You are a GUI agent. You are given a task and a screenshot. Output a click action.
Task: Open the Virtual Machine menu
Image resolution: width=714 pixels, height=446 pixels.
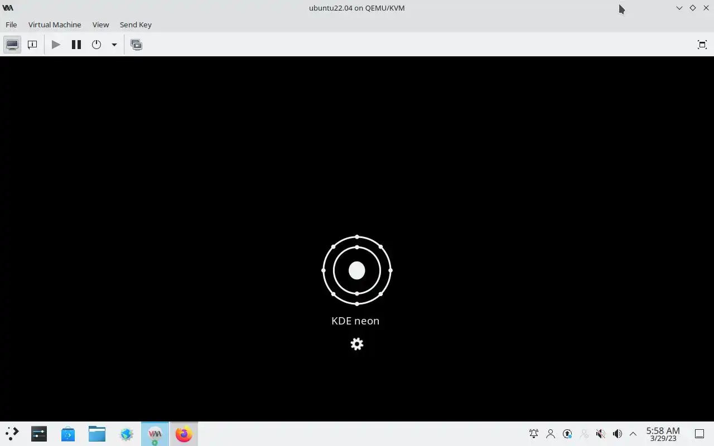(x=55, y=25)
